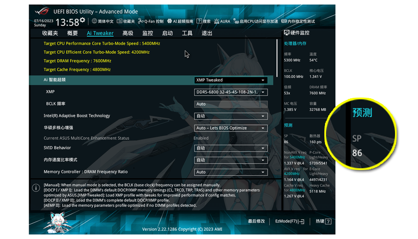Switch to the 启动 tab
The height and width of the screenshot is (239, 418).
click(x=167, y=33)
